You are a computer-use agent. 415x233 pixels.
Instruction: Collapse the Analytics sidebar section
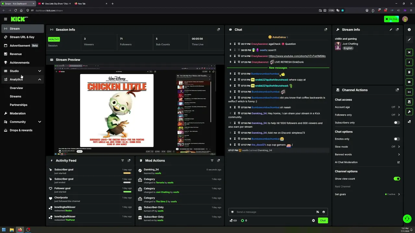coord(23,79)
